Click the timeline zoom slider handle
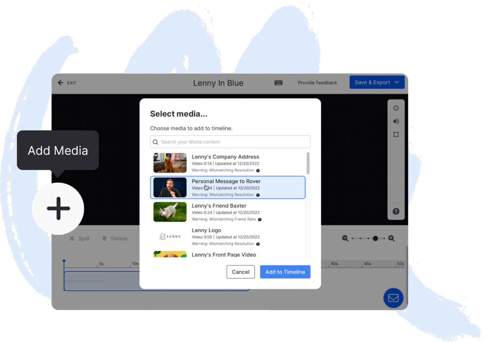 tap(375, 238)
